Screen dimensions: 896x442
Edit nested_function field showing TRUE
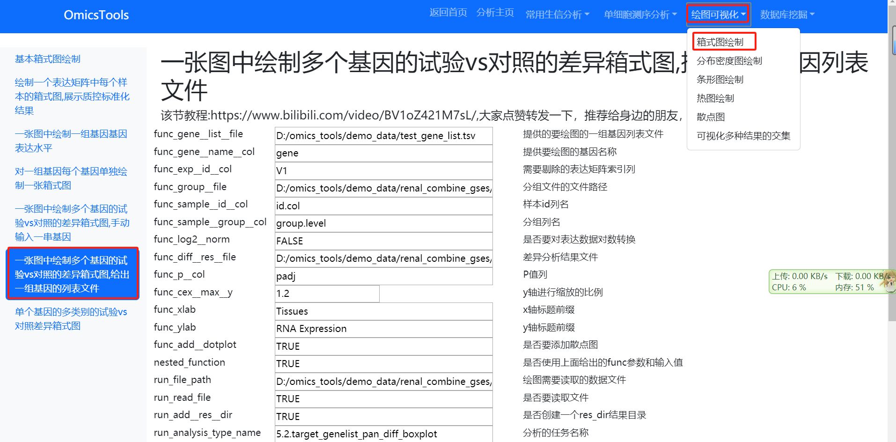tap(383, 364)
